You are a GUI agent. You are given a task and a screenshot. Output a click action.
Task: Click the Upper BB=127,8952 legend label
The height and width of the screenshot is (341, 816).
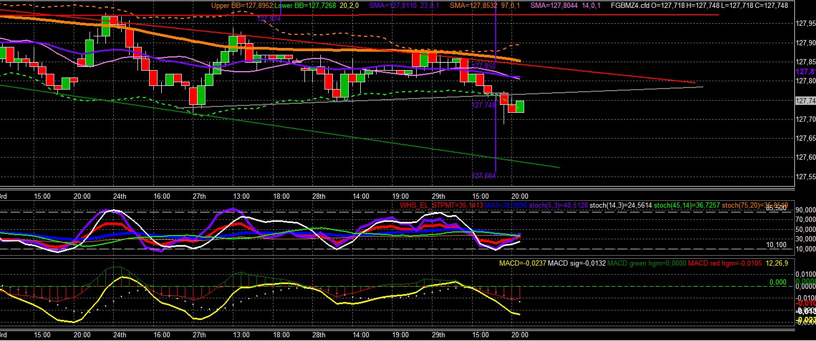pos(242,5)
